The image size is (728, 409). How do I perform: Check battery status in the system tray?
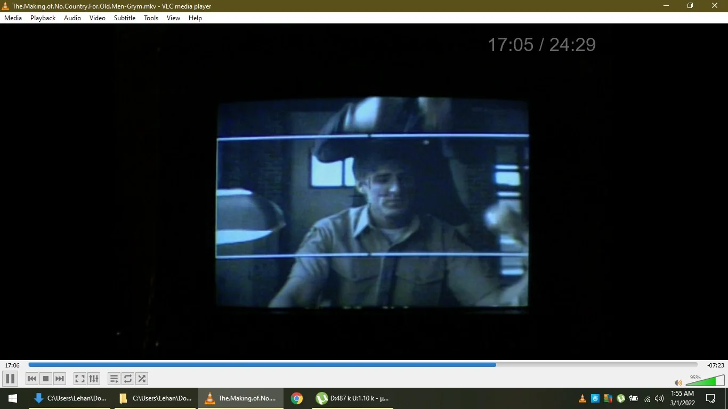(x=634, y=398)
